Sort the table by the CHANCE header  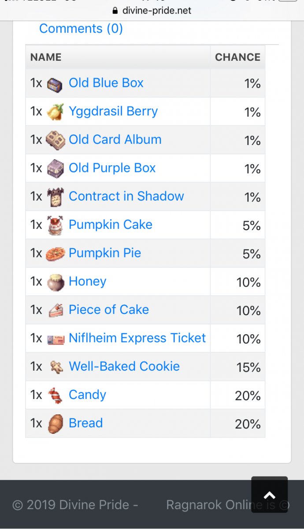237,57
